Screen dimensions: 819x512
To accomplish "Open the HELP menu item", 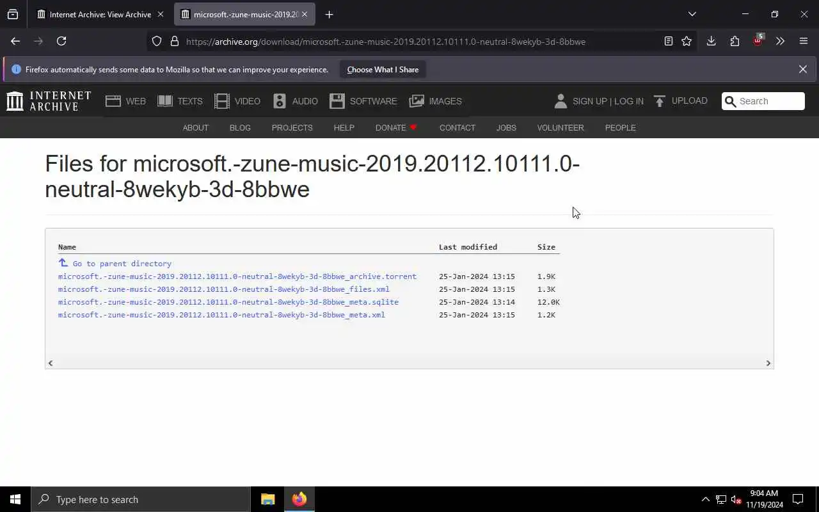I will click(344, 128).
